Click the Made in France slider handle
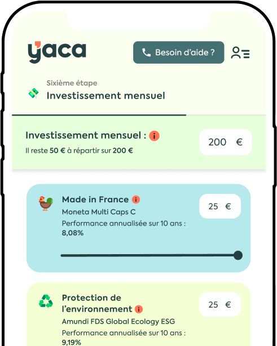The height and width of the screenshot is (346, 277). (x=238, y=255)
